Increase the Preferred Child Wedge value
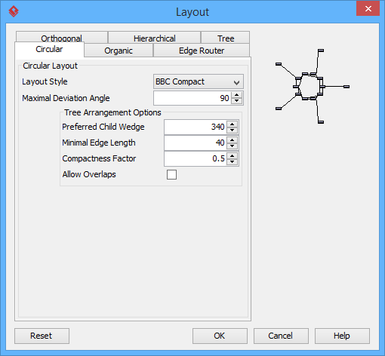 pyautogui.click(x=232, y=124)
